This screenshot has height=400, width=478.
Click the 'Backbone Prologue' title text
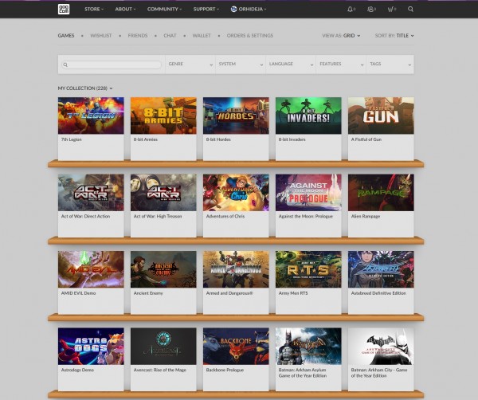click(225, 370)
